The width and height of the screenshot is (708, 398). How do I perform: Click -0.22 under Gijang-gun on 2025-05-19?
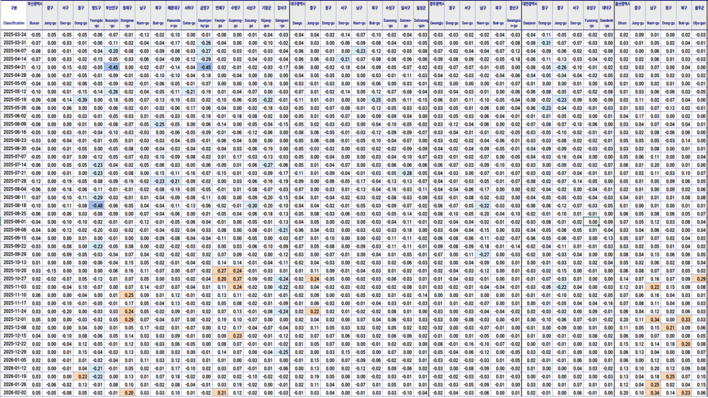(267, 99)
